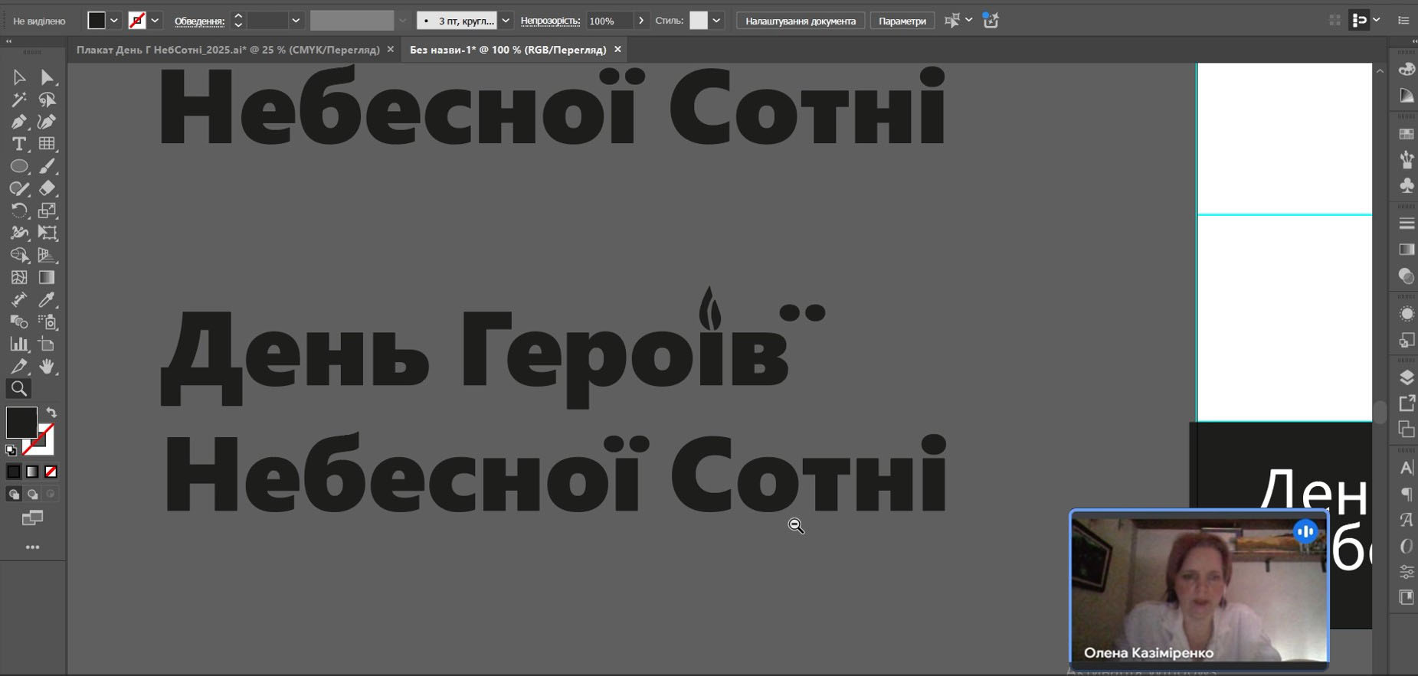Expand the brush definition dropdown
Image resolution: width=1418 pixels, height=676 pixels.
click(506, 21)
